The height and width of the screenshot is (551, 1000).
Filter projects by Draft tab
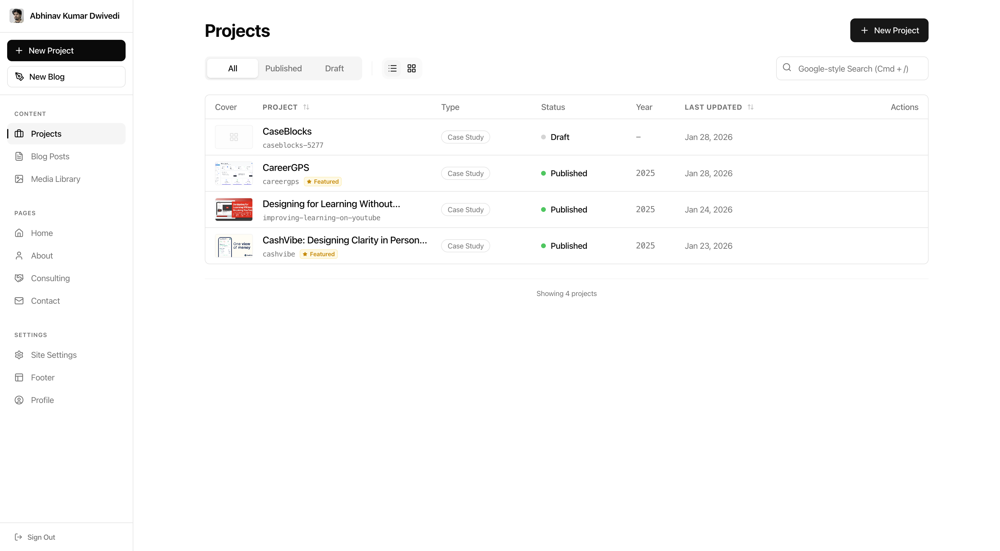(x=334, y=68)
